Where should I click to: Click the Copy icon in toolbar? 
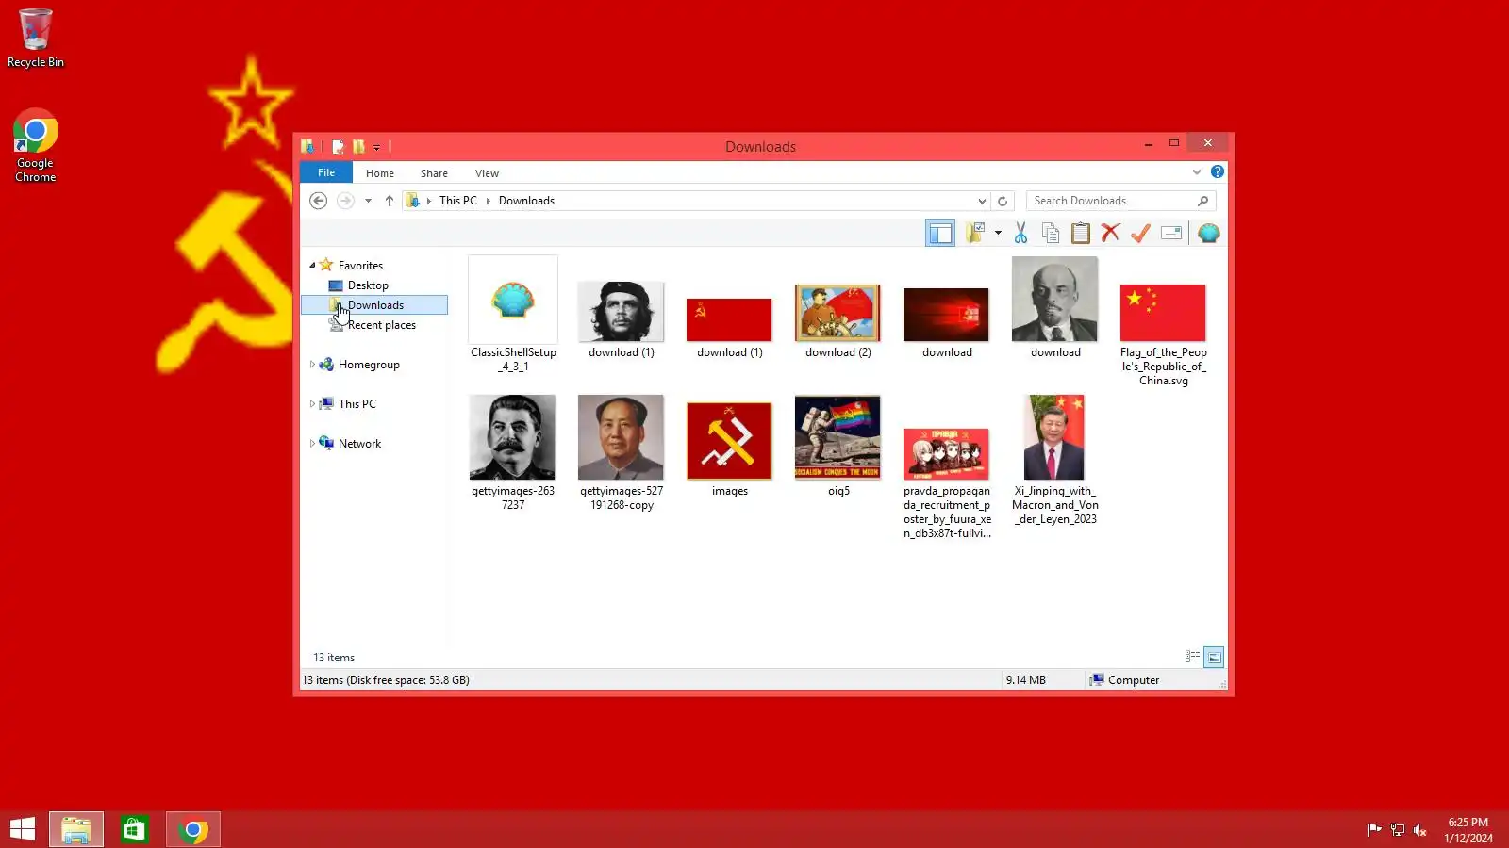point(1051,233)
